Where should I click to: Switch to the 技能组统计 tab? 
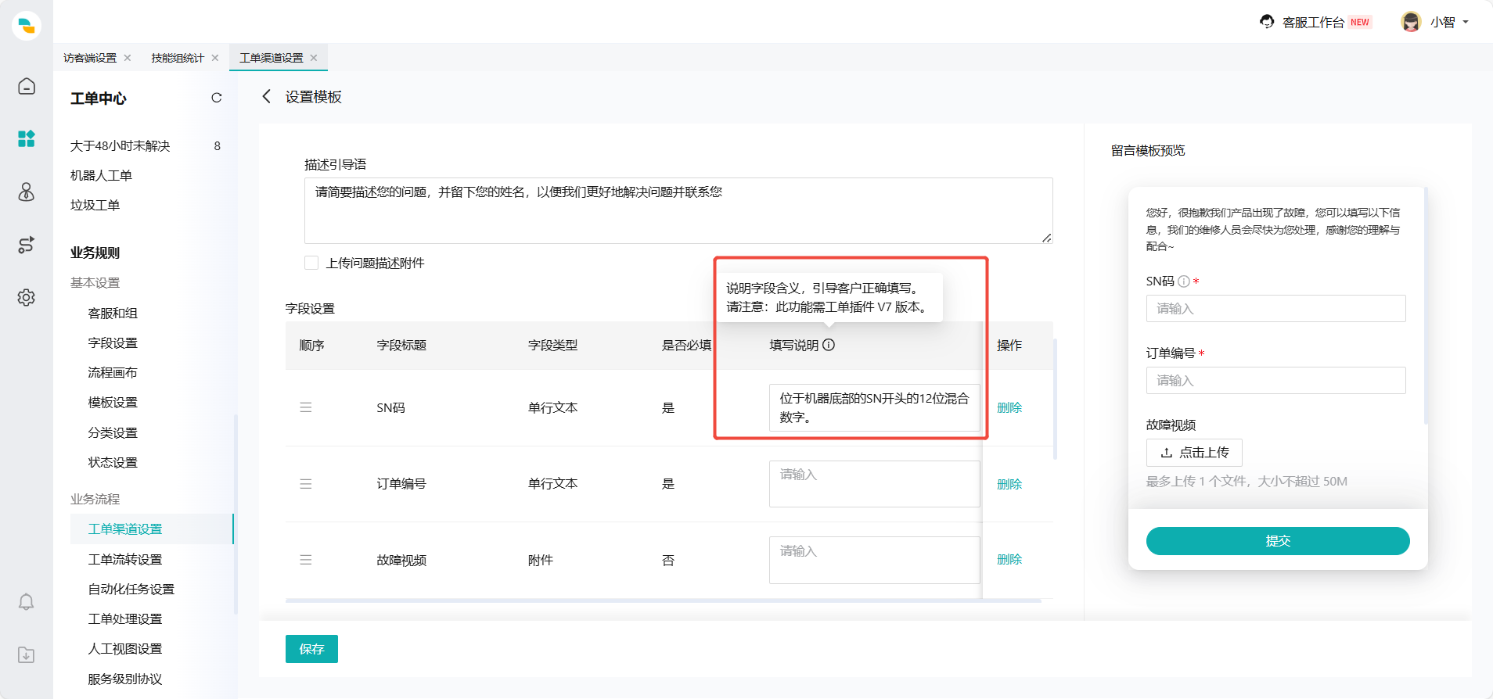click(178, 58)
